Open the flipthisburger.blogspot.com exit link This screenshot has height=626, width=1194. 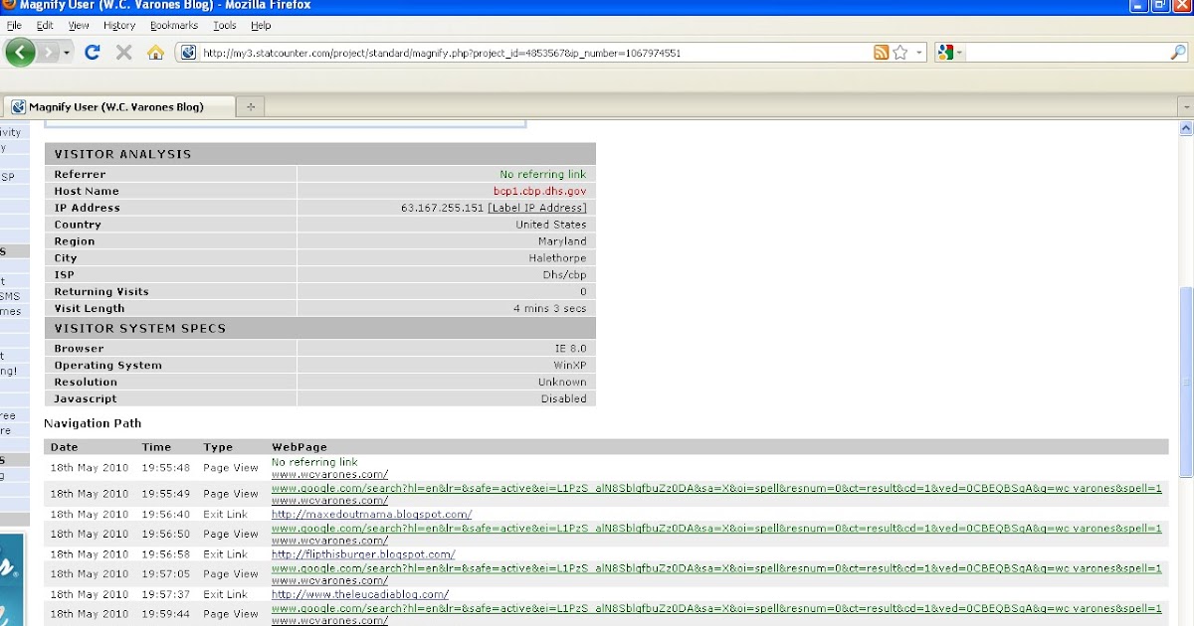pos(363,554)
